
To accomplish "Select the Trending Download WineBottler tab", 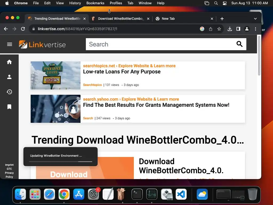I will [57, 19].
